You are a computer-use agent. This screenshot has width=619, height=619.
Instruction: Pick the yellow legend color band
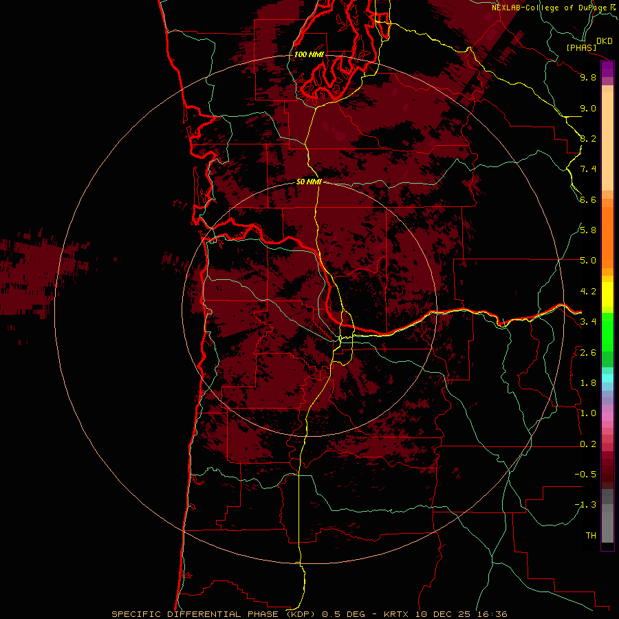pos(607,294)
